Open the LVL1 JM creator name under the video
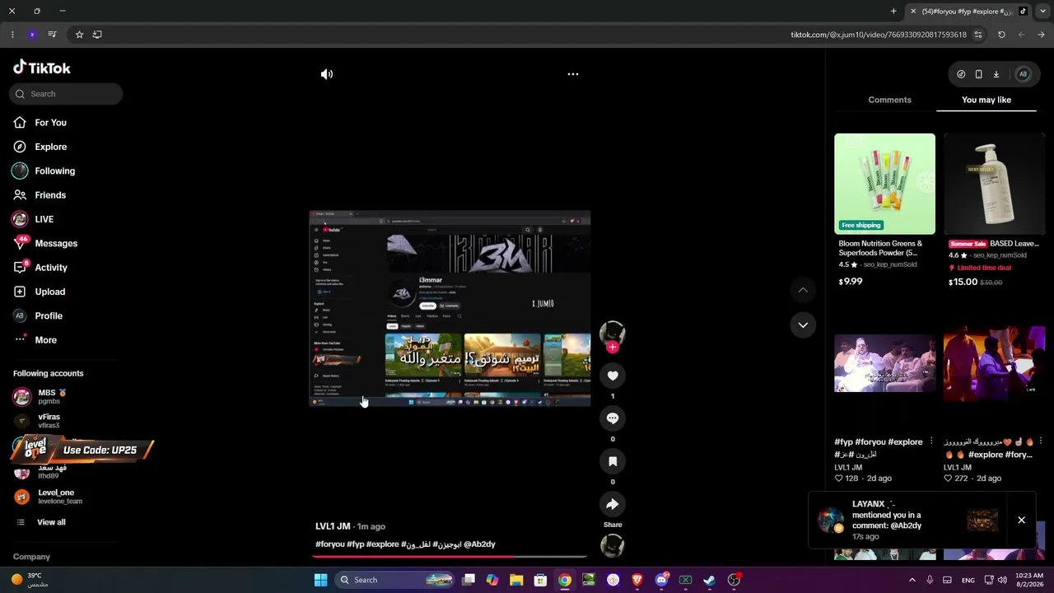Viewport: 1054px width, 593px height. point(333,526)
